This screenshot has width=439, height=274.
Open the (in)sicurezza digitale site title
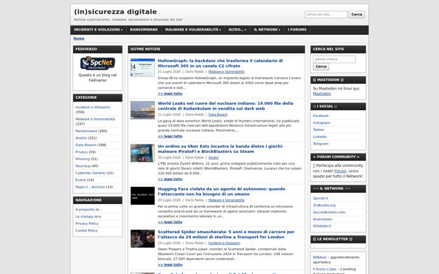tap(115, 12)
